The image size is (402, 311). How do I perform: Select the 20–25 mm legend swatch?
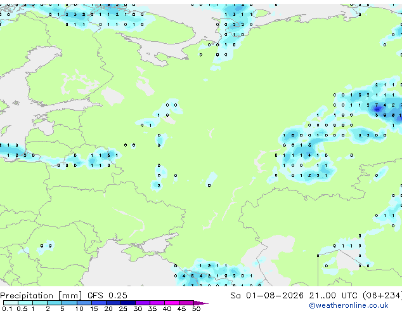point(113,303)
